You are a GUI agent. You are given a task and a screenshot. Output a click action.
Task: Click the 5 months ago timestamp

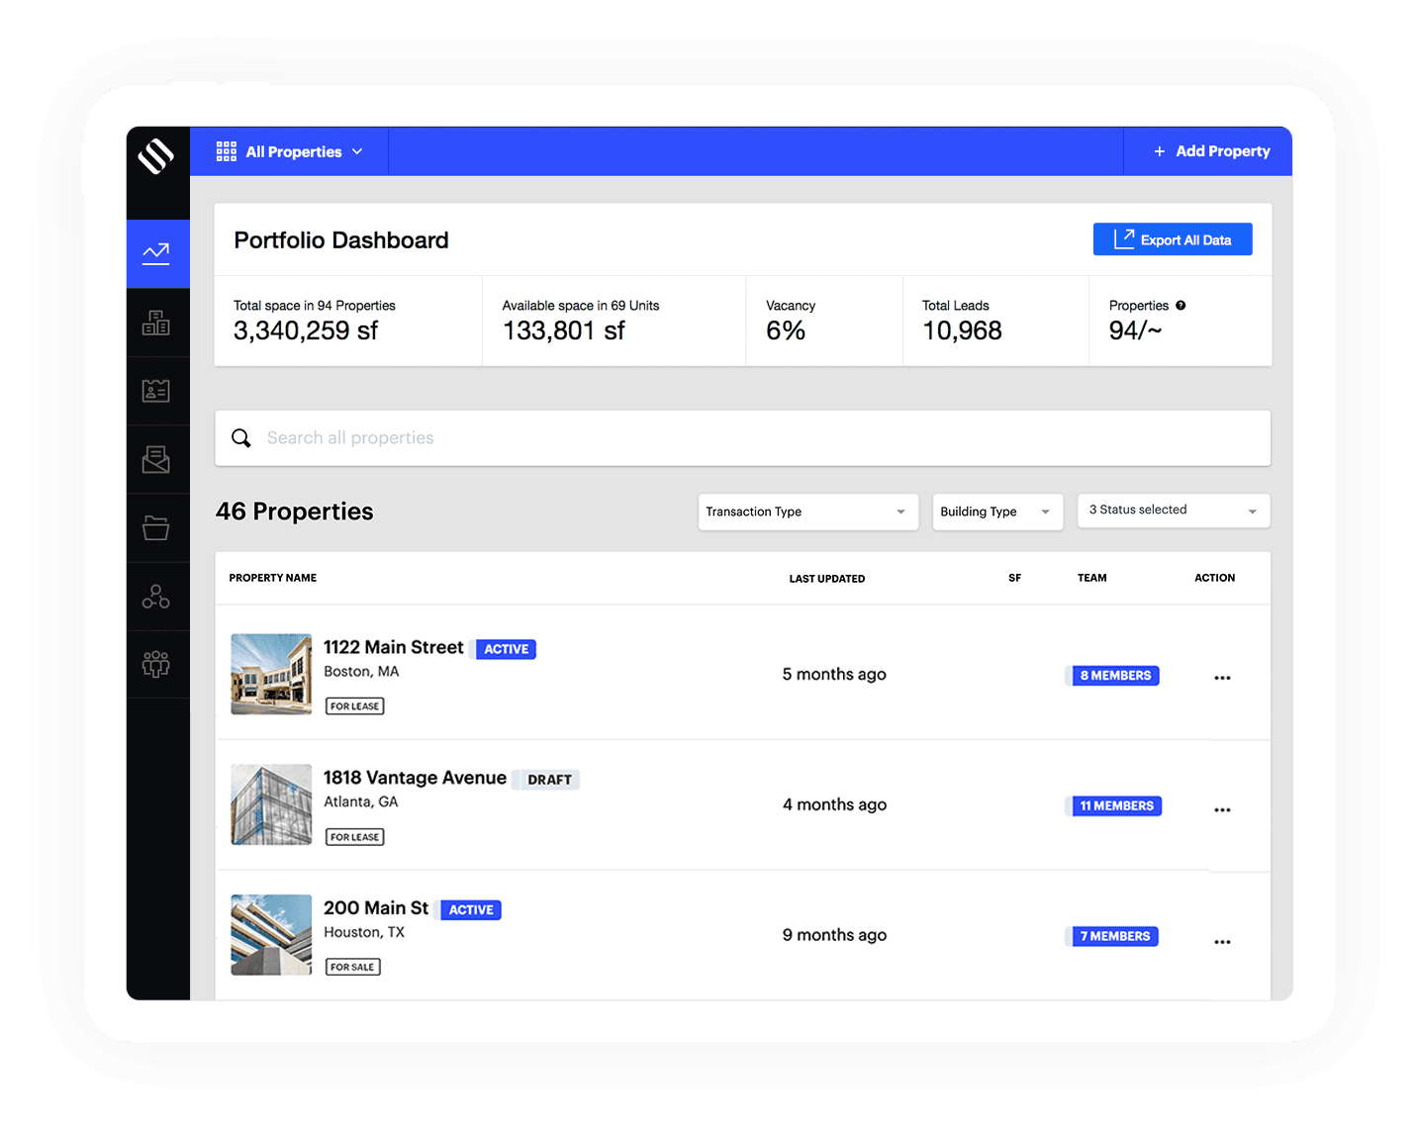pyautogui.click(x=834, y=674)
